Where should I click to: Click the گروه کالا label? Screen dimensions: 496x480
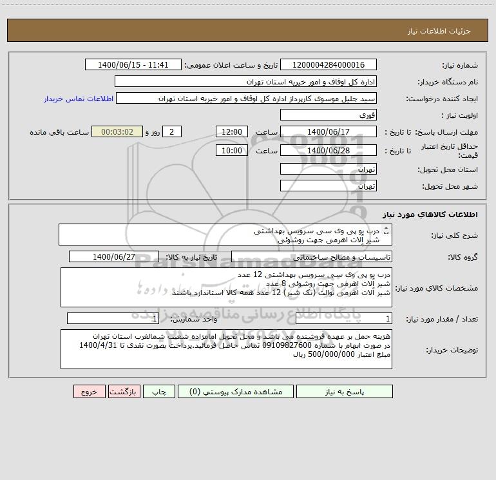[x=463, y=257]
